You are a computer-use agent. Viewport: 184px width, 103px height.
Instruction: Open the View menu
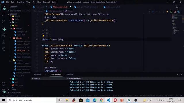tap(28, 2)
